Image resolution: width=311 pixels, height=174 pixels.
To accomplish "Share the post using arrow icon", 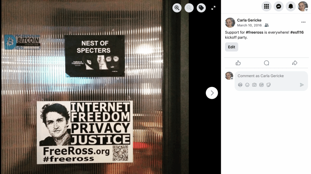I will click(x=295, y=63).
